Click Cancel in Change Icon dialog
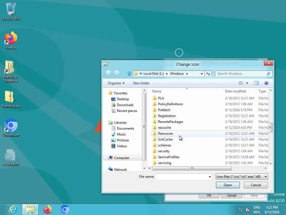The height and width of the screenshot is (215, 286). click(256, 185)
